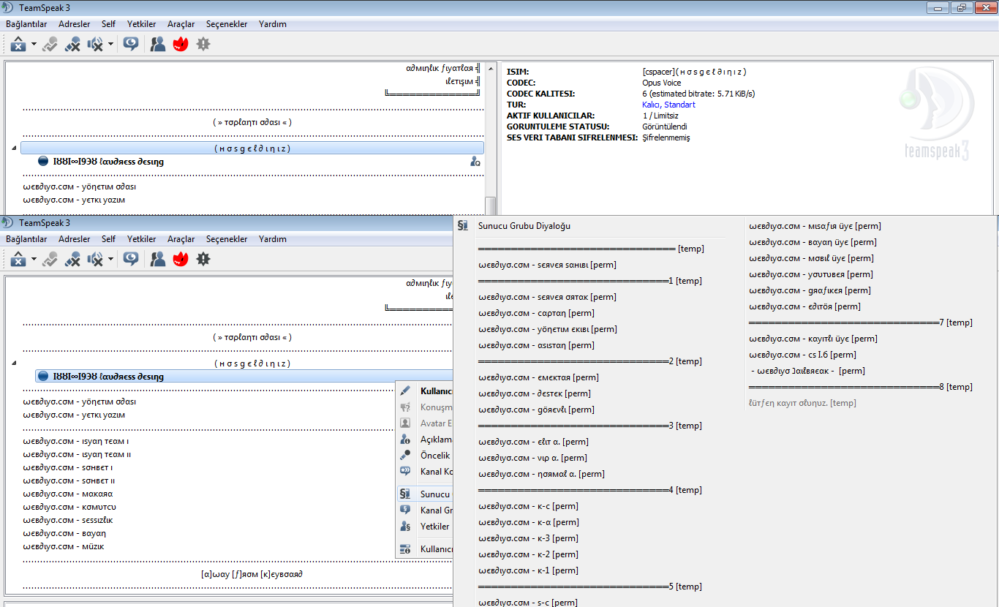Screen dimensions: 999x607
Task: Select 'уєткι уαzıм' channel in top window
Action: [74, 200]
